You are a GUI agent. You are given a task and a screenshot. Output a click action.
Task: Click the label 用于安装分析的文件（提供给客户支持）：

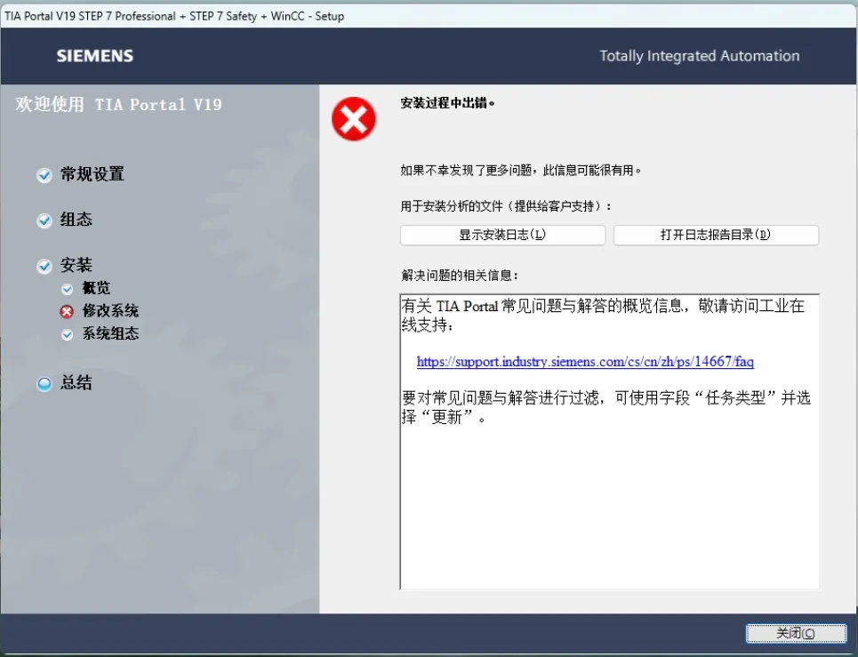pyautogui.click(x=506, y=206)
